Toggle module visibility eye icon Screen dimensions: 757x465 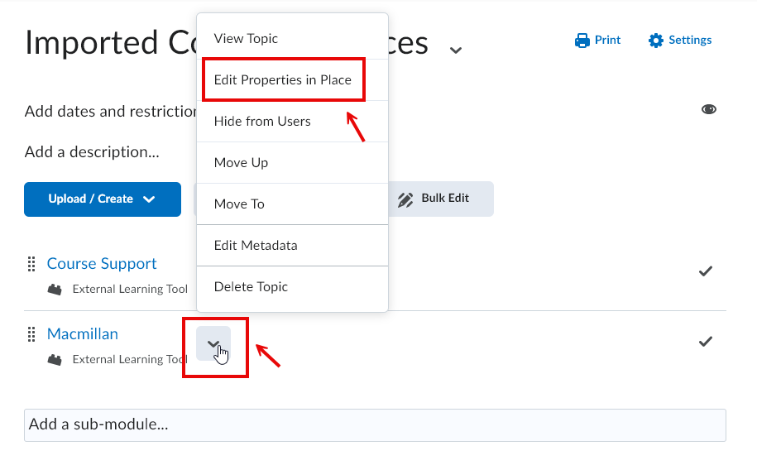pyautogui.click(x=709, y=109)
